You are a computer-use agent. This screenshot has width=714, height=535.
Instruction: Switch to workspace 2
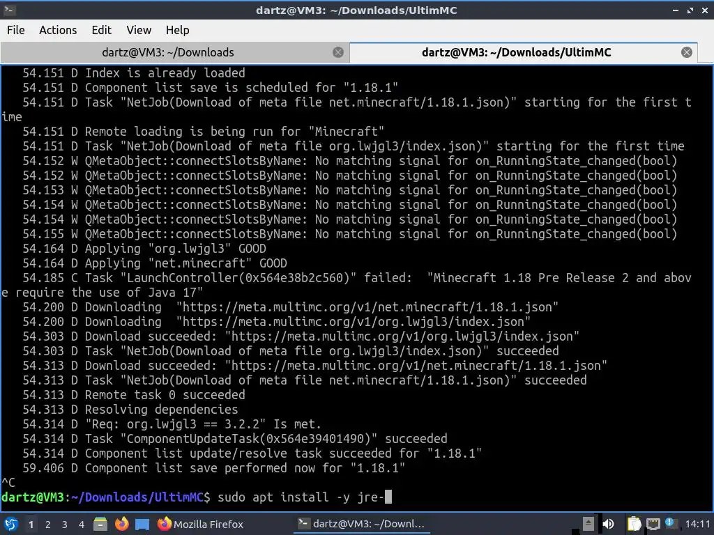48,525
